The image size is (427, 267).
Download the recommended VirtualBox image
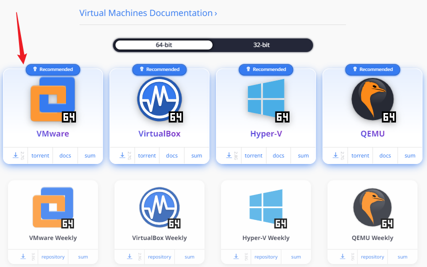[x=122, y=155]
